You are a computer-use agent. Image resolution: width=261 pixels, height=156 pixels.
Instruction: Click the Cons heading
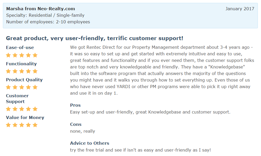click(x=76, y=124)
